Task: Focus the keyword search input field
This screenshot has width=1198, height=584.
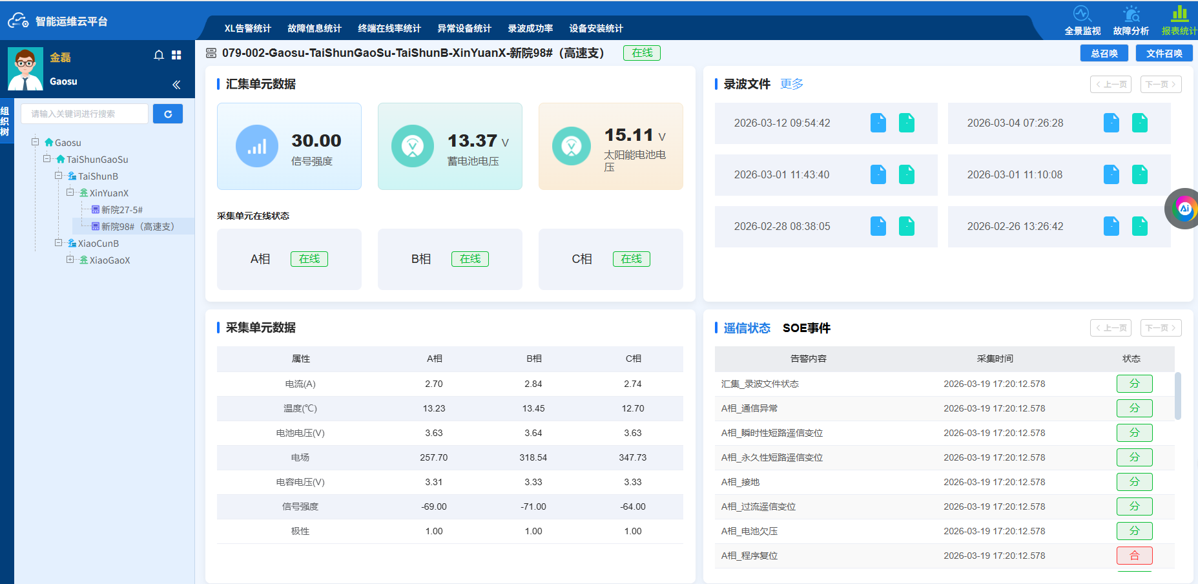Action: [x=85, y=114]
